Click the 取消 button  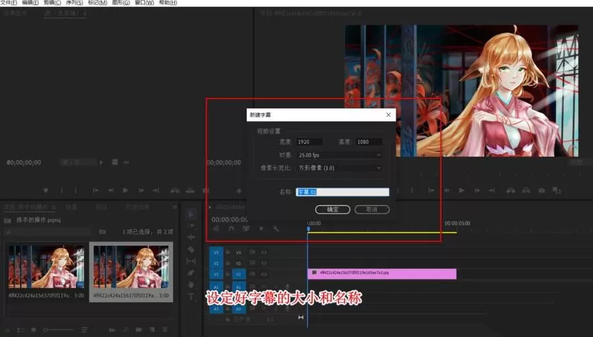tap(372, 209)
